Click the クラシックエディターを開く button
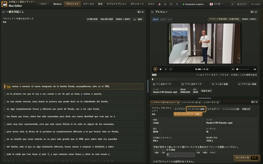The image size is (263, 164). (x=188, y=114)
